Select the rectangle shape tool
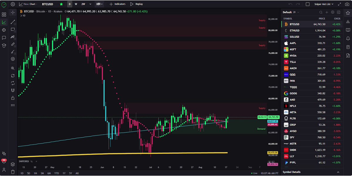Screen dimensions: 352x176 click(x=13, y=30)
